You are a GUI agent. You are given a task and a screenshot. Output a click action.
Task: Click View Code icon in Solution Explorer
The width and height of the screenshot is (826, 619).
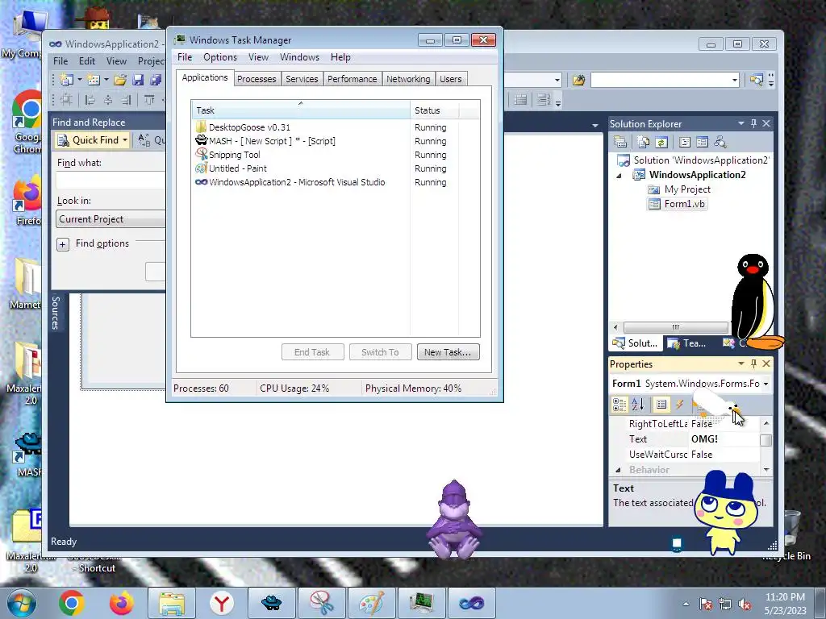[x=684, y=142]
